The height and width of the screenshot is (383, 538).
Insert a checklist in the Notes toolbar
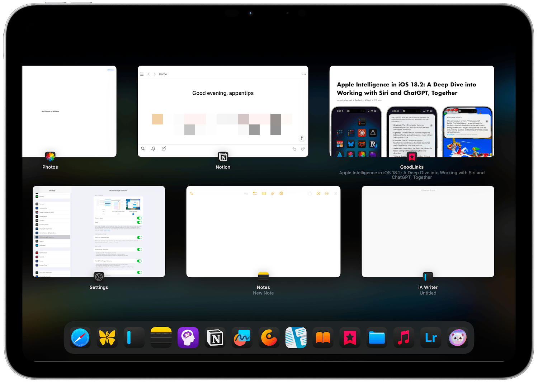tap(255, 193)
